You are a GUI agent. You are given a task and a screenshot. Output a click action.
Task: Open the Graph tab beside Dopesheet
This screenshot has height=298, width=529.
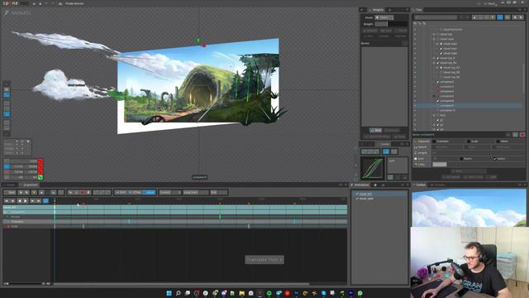point(9,185)
